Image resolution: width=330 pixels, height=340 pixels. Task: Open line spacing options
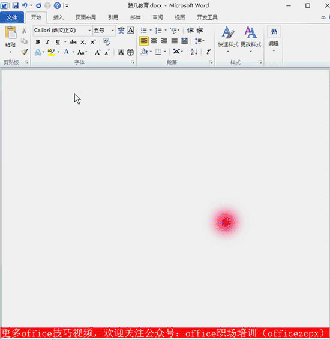tap(199, 41)
